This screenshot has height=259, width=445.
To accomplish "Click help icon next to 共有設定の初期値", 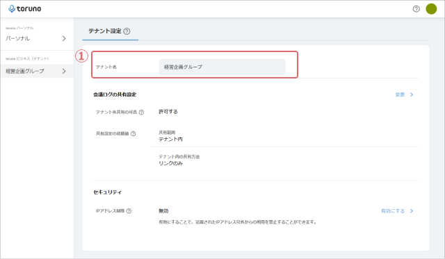I will (133, 133).
